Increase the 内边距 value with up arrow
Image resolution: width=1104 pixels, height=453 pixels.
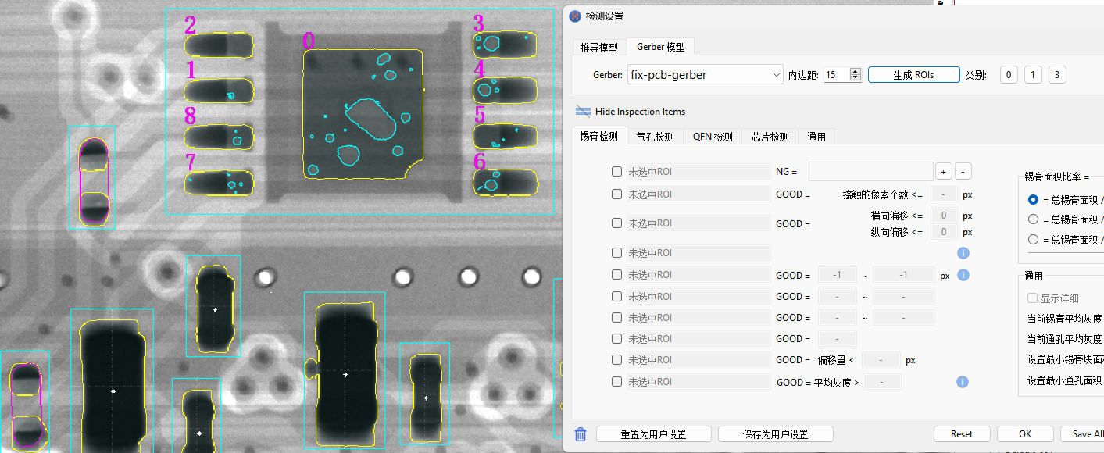point(856,71)
